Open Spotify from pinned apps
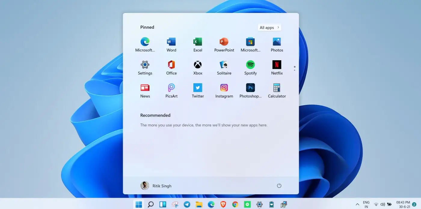This screenshot has height=209, width=421. 250,68
